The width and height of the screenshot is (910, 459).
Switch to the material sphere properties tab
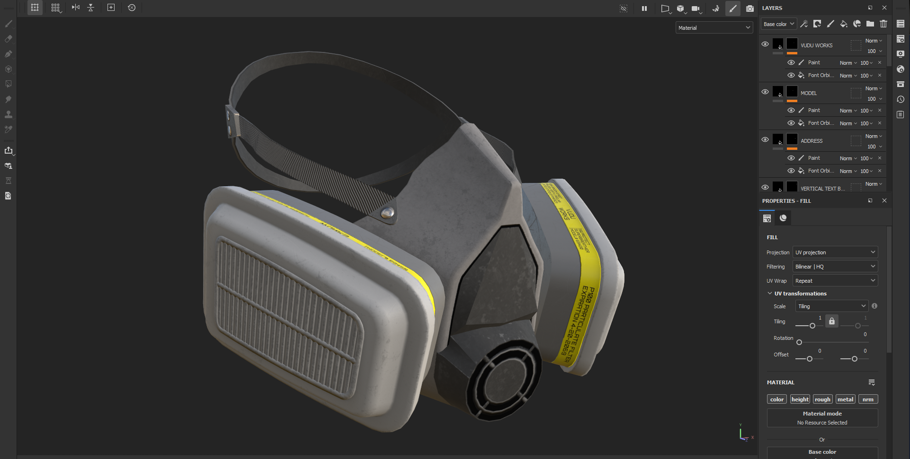tap(783, 218)
